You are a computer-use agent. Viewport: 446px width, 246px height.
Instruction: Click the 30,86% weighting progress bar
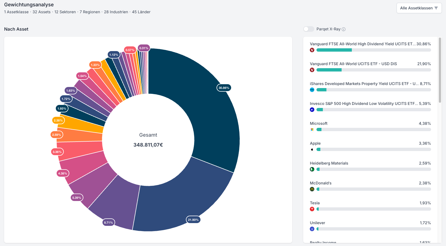click(x=374, y=50)
